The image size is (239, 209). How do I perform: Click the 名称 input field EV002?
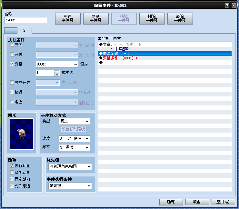click(26, 20)
